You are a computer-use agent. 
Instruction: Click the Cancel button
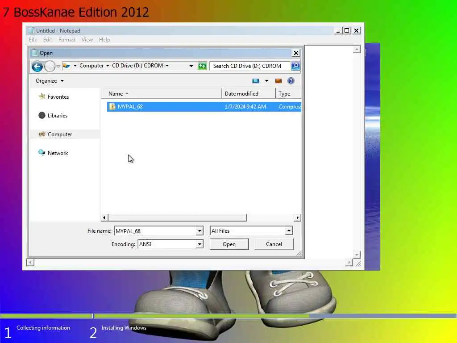(274, 244)
